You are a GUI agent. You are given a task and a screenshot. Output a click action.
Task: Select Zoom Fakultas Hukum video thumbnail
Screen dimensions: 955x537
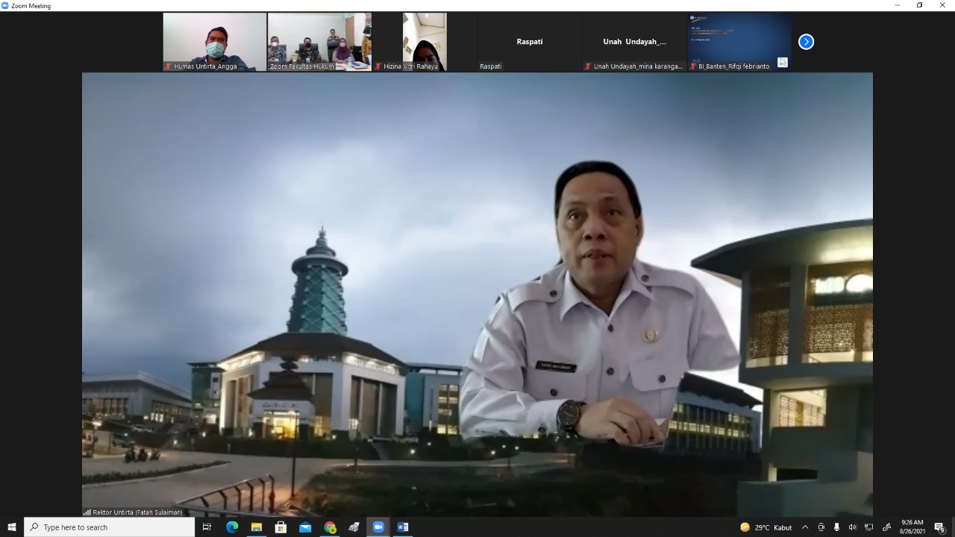(x=319, y=42)
